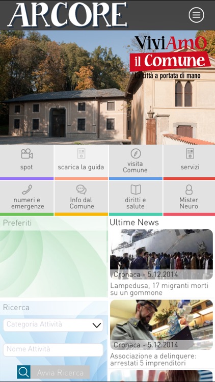Click 'La città a portata di mano' tagline
The image size is (215, 382).
point(168,76)
